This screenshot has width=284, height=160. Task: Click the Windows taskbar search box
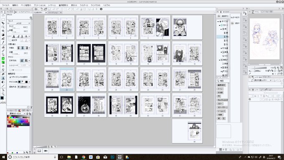click(32, 157)
